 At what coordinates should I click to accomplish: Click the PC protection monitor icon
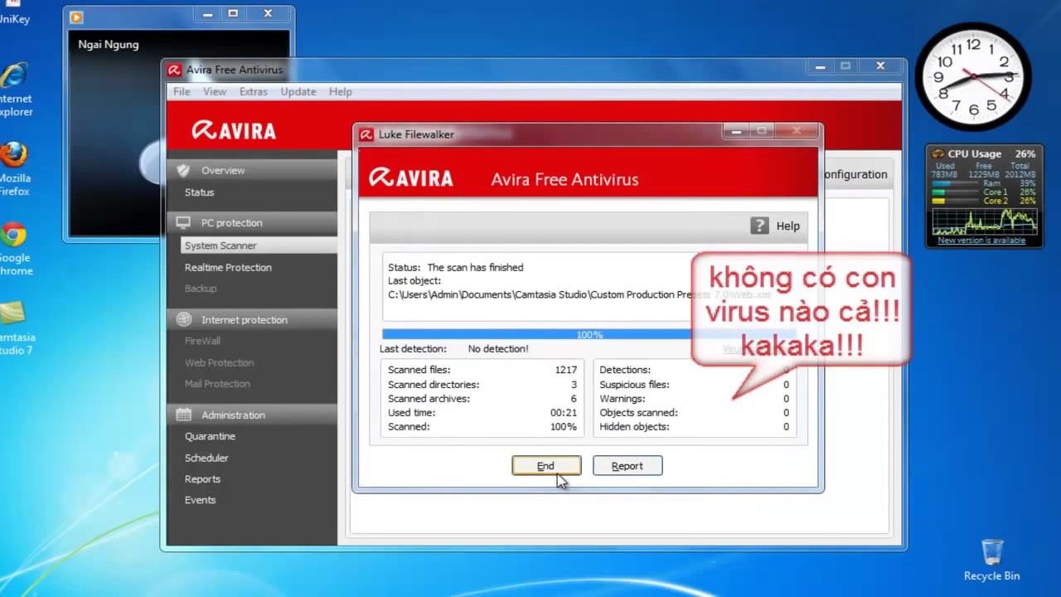tap(184, 222)
